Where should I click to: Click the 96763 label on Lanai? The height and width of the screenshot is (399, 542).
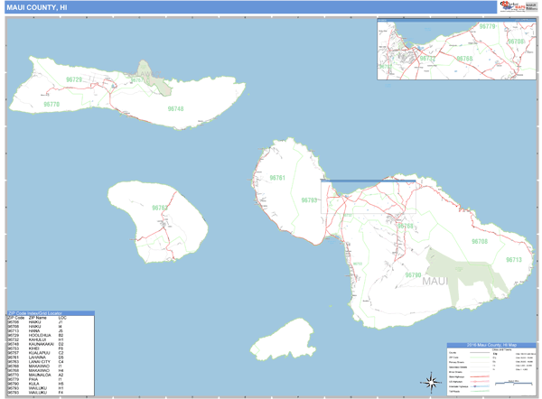(159, 208)
